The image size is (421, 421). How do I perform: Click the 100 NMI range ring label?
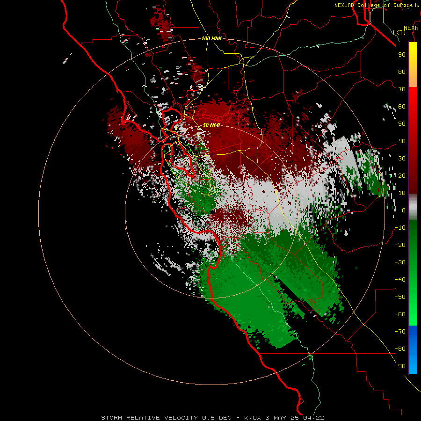pyautogui.click(x=211, y=38)
